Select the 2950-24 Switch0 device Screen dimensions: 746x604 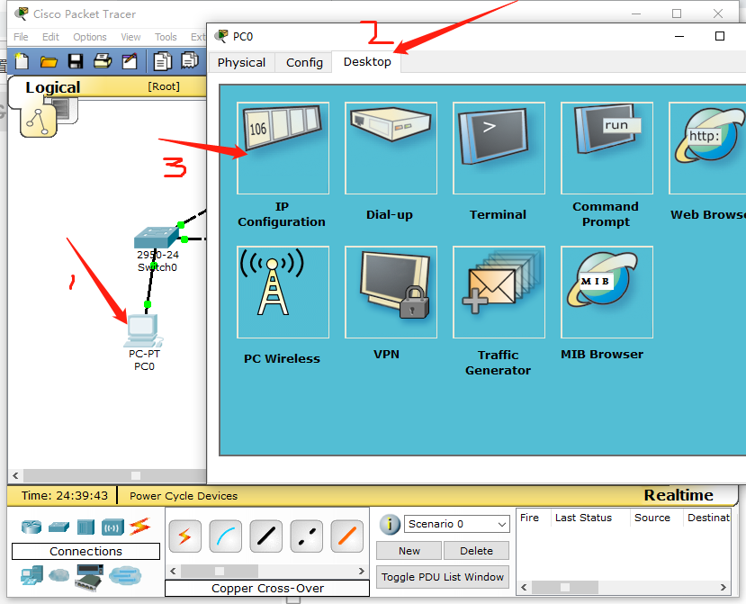(x=156, y=237)
